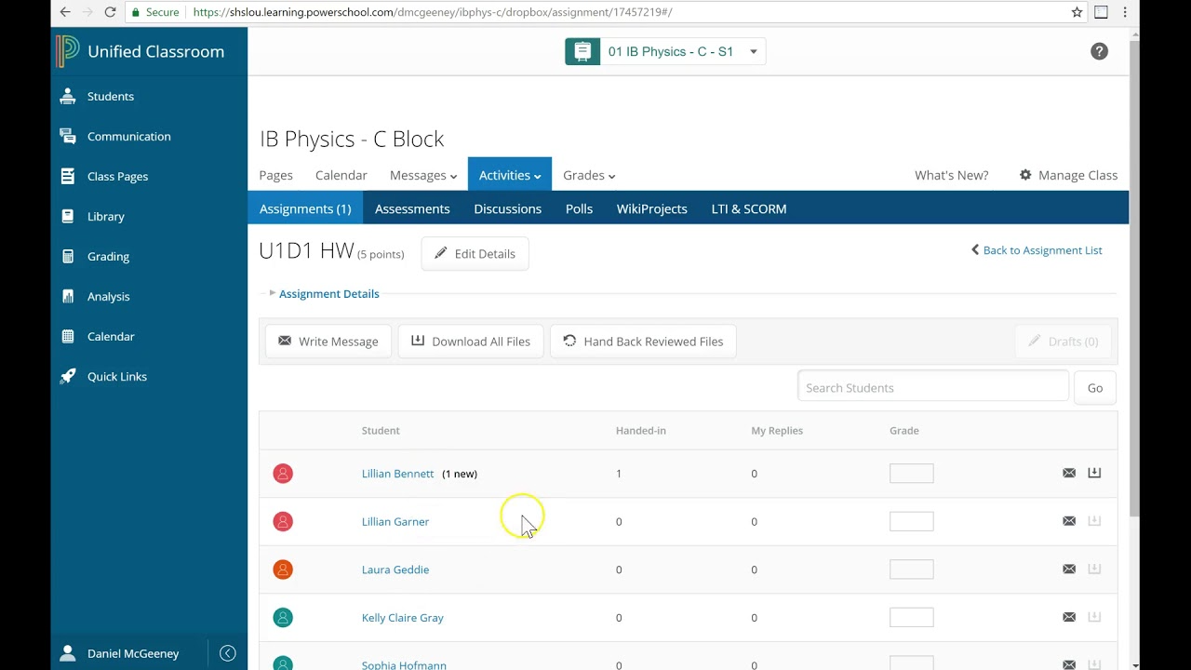Open the Grades dropdown menu
The height and width of the screenshot is (670, 1191).
pyautogui.click(x=588, y=175)
